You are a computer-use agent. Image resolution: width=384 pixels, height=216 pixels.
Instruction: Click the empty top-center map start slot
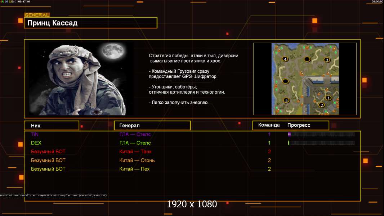(307, 59)
